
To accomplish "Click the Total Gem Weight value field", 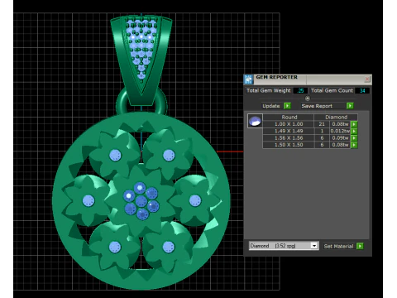I will pos(300,90).
